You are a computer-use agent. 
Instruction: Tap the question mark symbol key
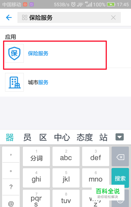point(11,187)
